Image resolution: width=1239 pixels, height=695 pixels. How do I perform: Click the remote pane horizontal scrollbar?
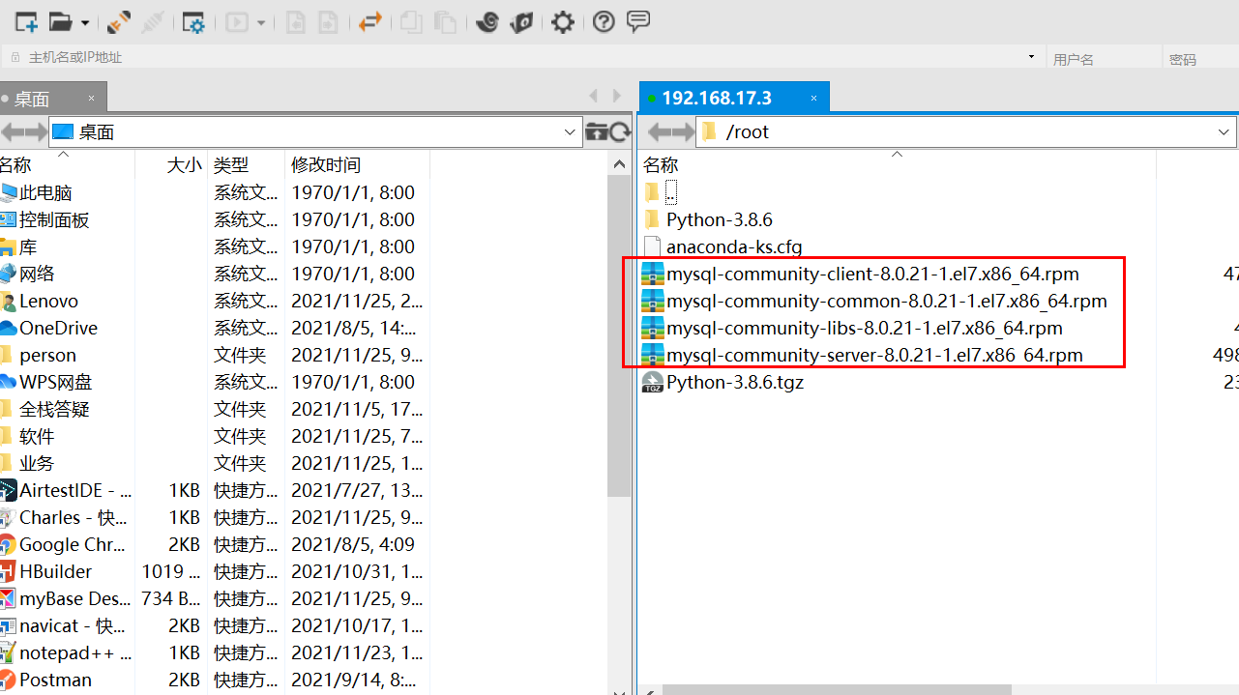tap(837, 689)
